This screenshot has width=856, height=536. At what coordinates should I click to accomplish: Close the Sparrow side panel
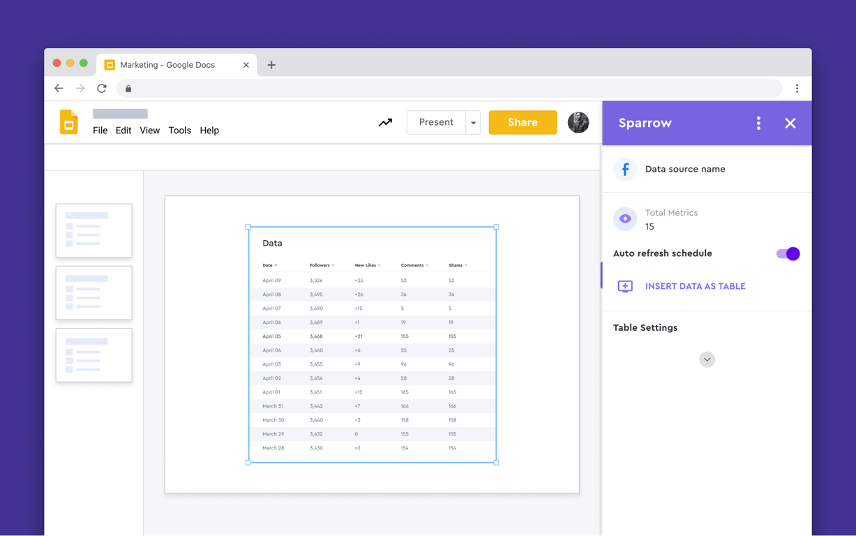[x=790, y=123]
